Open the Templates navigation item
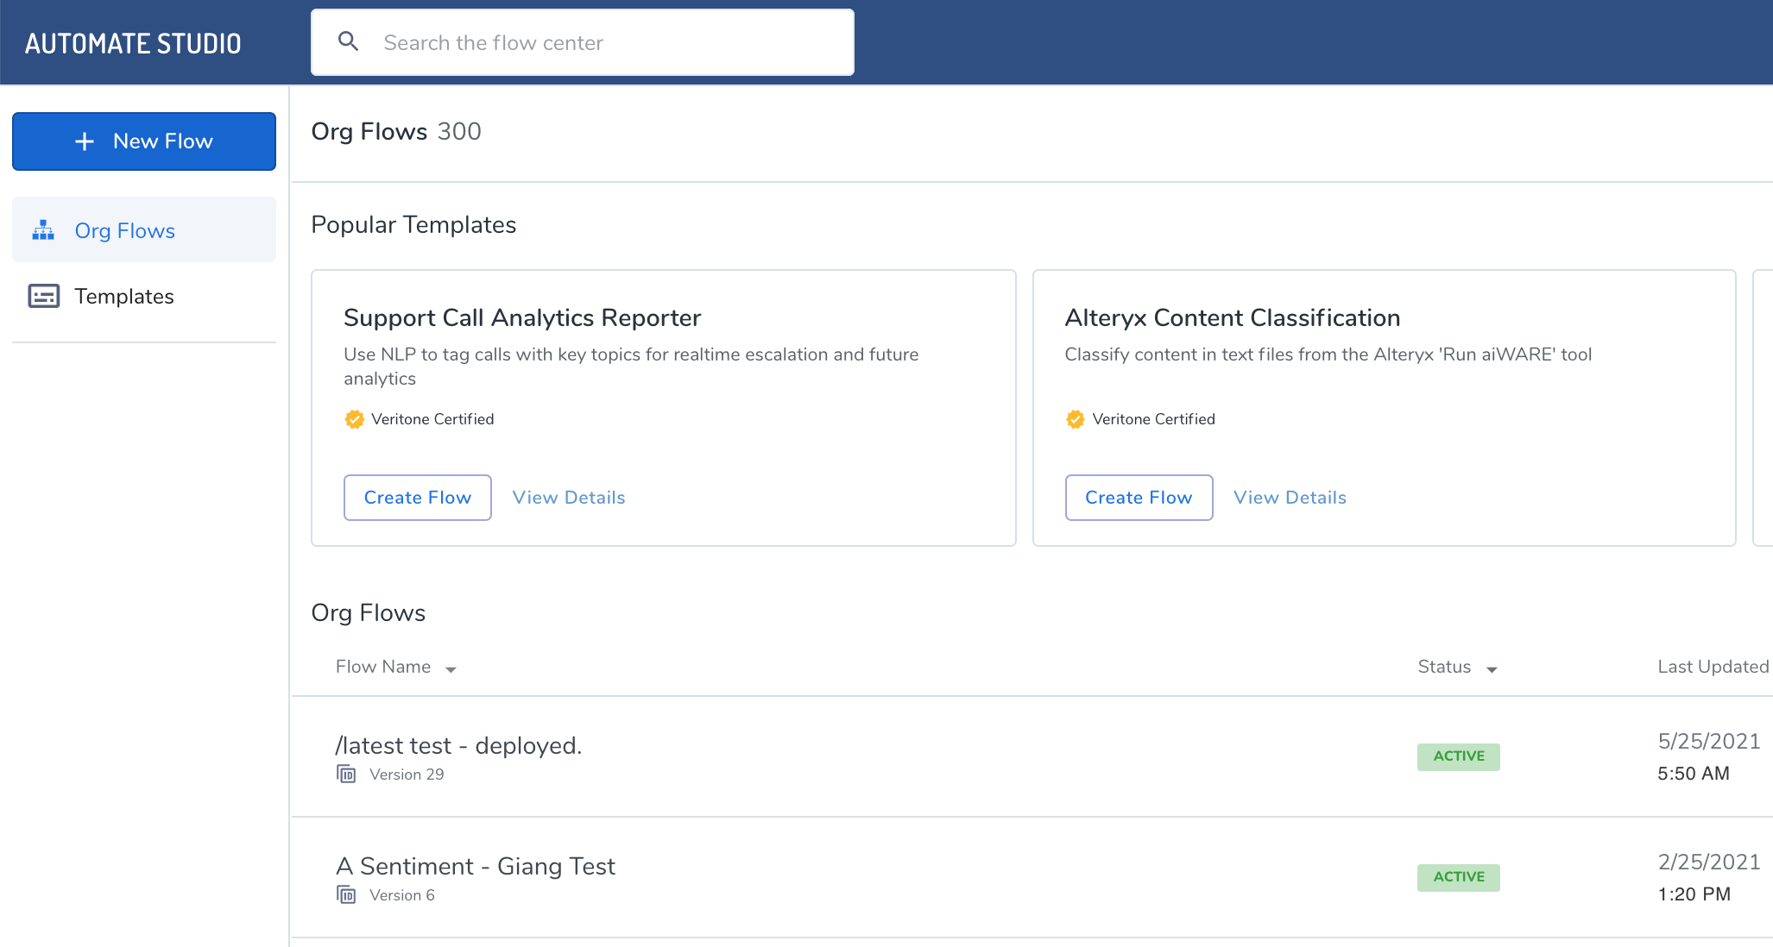The width and height of the screenshot is (1773, 947). (x=123, y=296)
